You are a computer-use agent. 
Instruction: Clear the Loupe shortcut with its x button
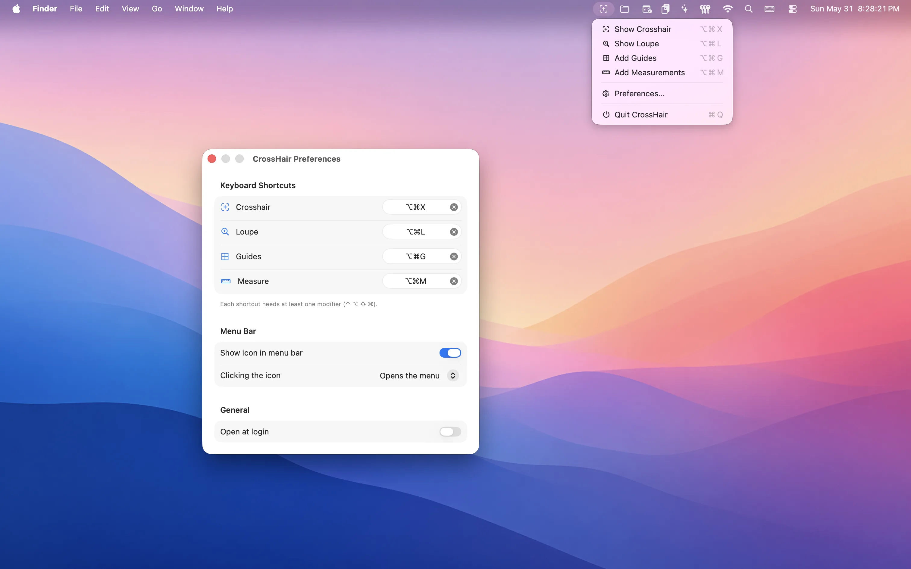[454, 232]
